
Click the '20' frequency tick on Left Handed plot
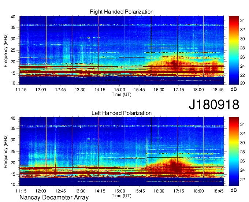[x=13, y=163]
